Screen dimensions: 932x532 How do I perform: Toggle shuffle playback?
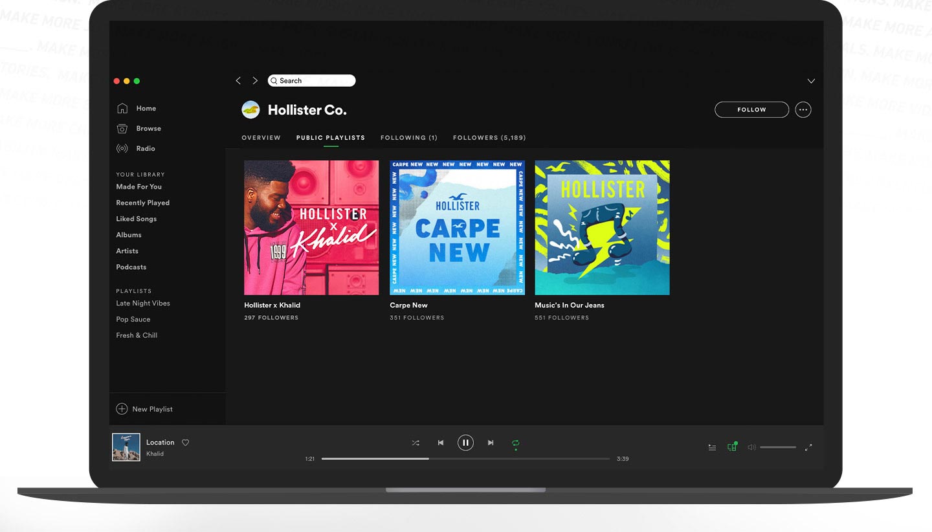point(416,443)
